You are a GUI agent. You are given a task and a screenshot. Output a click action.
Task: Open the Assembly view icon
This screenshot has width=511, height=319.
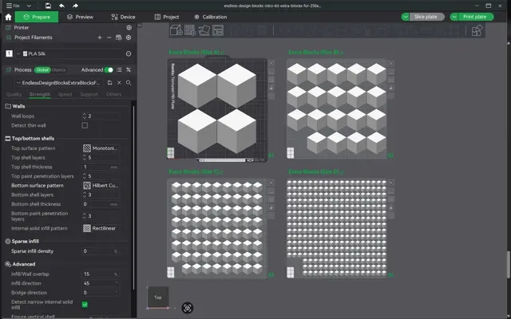[477, 30]
